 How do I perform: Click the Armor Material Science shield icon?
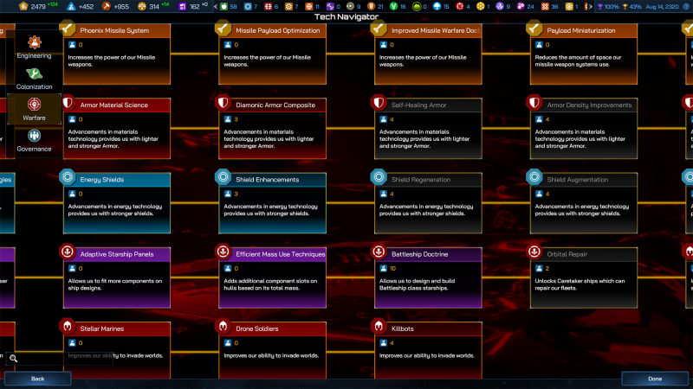tap(67, 104)
